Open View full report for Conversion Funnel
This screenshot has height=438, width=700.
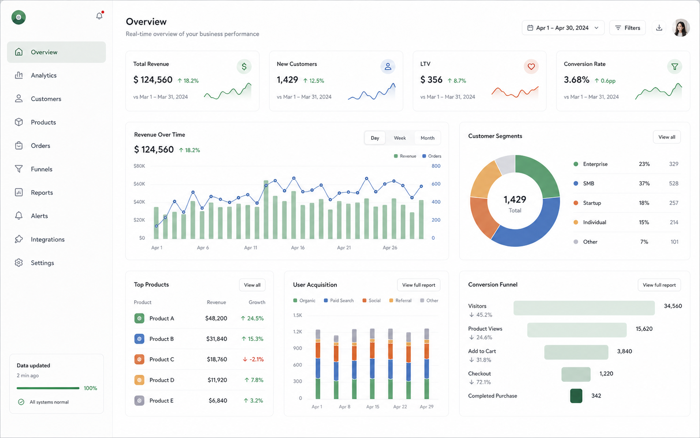(659, 285)
